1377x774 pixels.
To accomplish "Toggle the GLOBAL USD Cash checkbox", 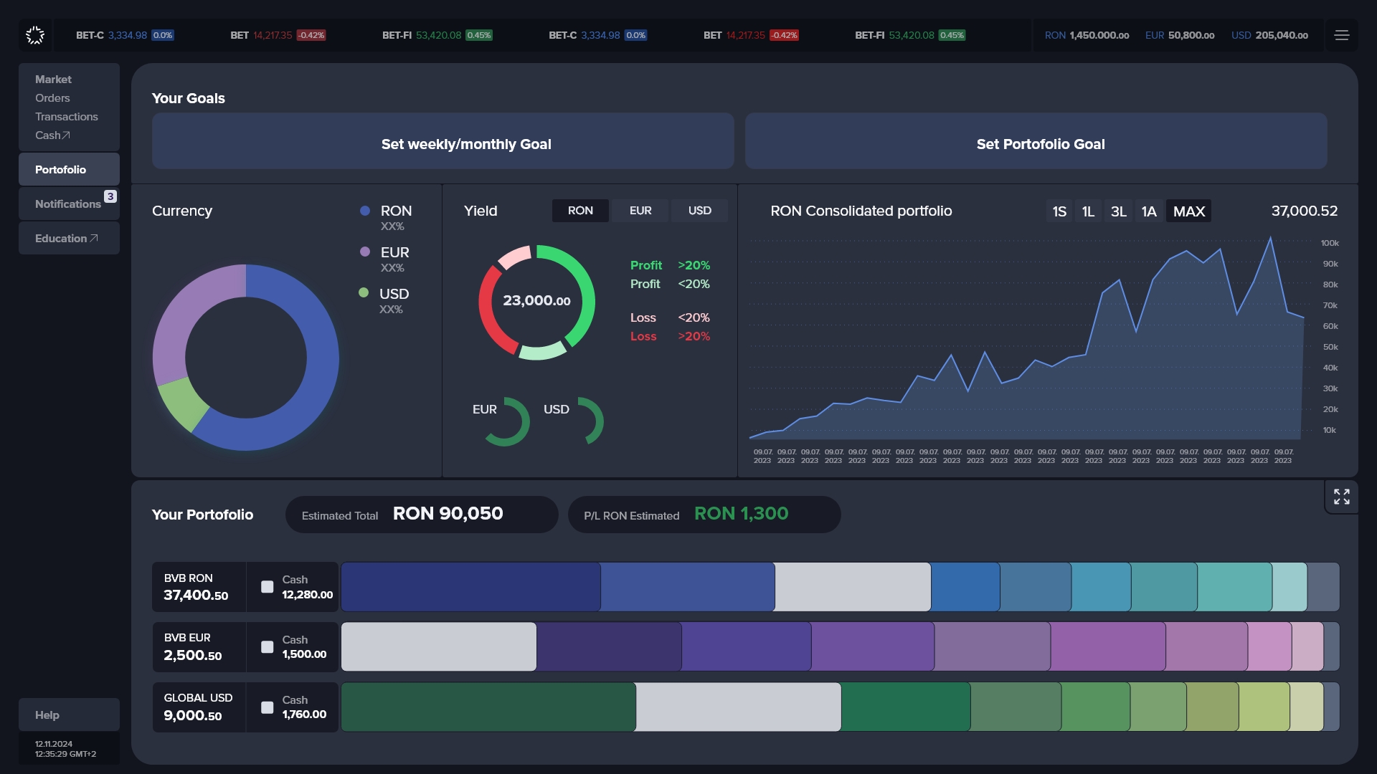I will click(268, 707).
